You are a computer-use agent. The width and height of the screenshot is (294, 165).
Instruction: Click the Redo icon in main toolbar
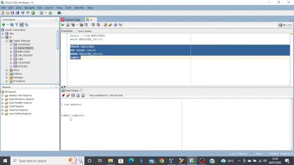(x=28, y=13)
